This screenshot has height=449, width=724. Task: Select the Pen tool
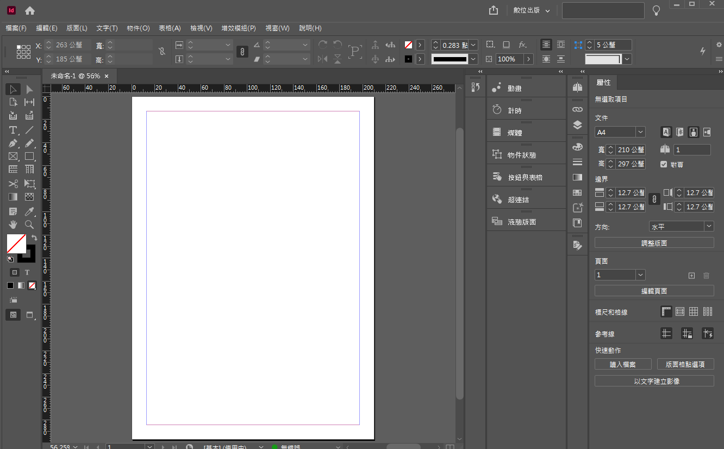tap(13, 144)
